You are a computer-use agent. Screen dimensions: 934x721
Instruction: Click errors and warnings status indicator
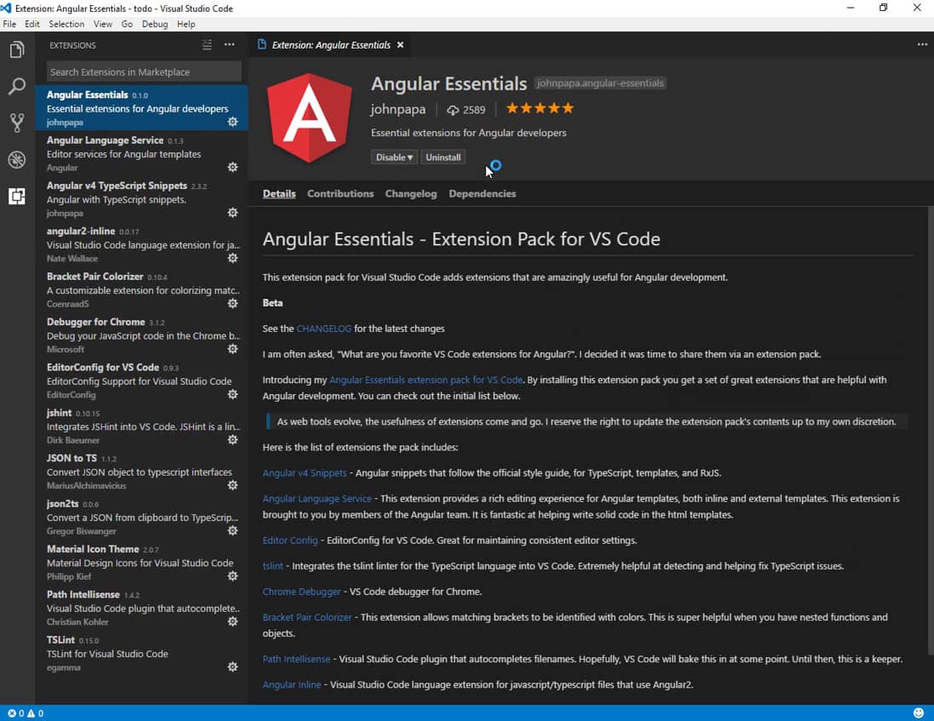point(26,713)
